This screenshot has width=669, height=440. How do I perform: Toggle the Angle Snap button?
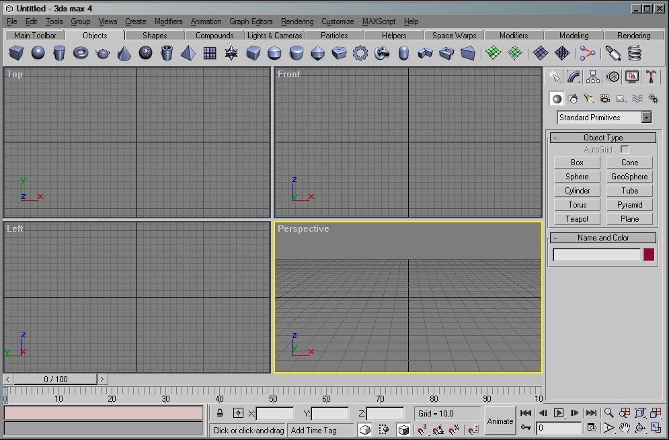coord(438,430)
